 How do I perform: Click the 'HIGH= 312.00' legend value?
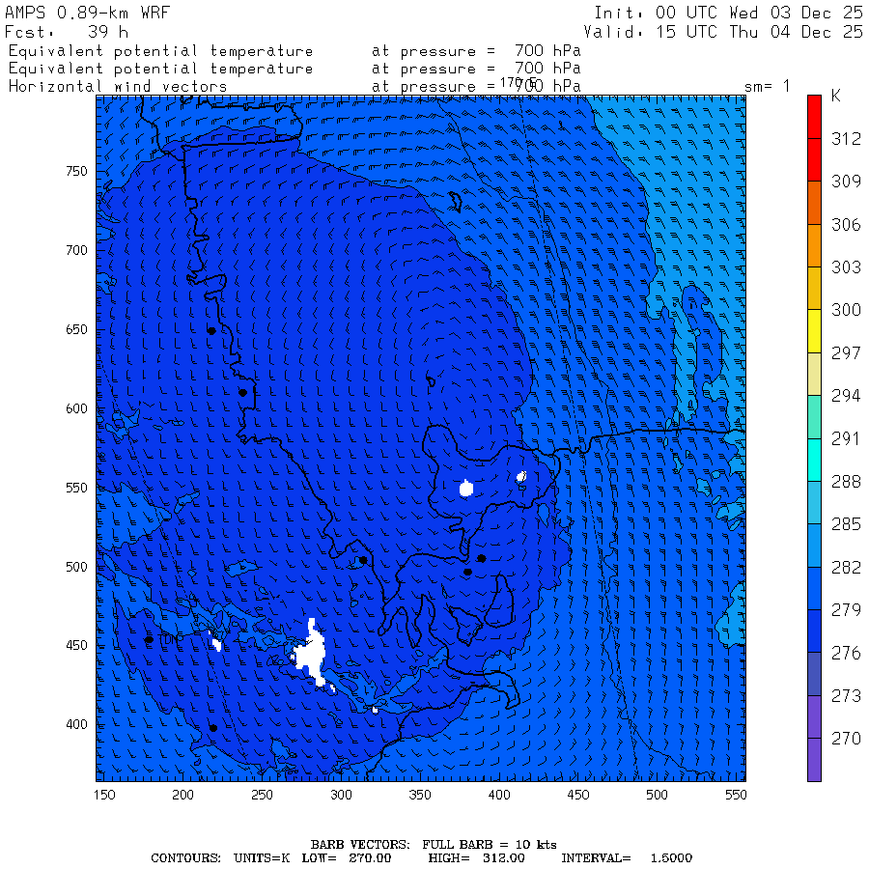point(476,858)
